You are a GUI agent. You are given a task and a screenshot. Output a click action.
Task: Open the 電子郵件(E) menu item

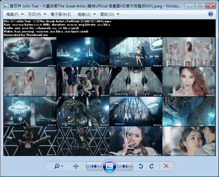[x=61, y=14]
